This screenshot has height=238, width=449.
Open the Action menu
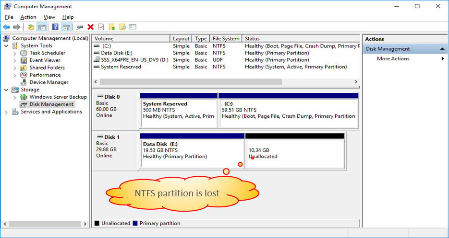[28, 17]
